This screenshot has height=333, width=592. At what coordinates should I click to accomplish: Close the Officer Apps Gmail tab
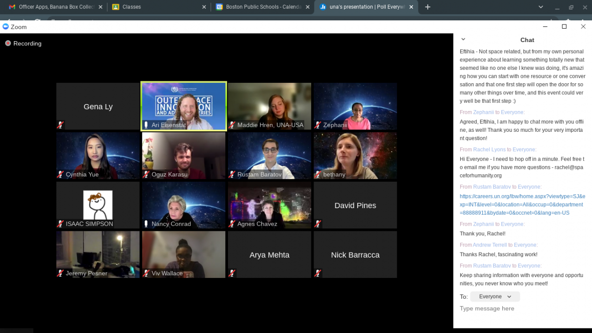100,7
